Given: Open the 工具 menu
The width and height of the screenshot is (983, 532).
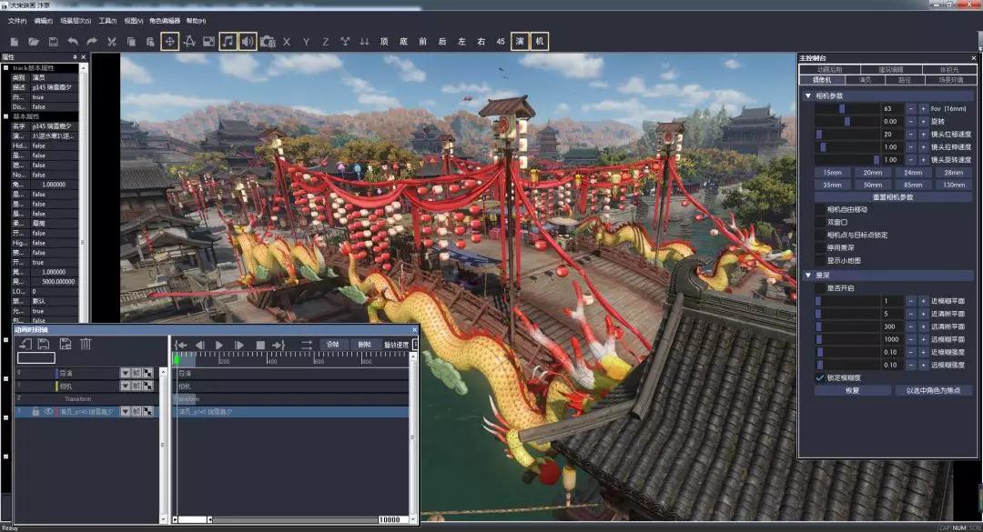Looking at the screenshot, I should (x=107, y=20).
